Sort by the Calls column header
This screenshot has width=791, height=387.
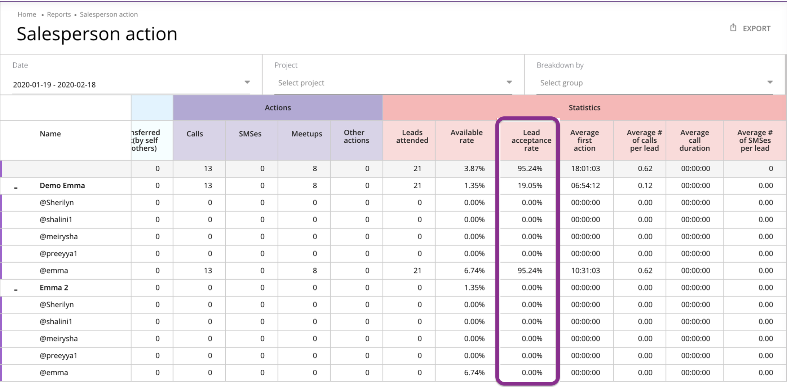click(195, 134)
